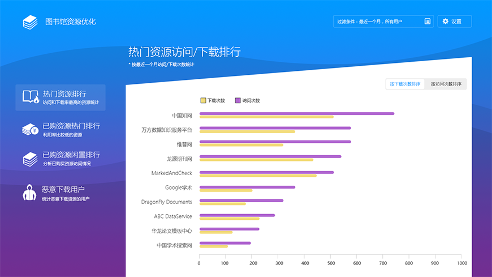This screenshot has width=492, height=277.
Task: Click the ABC DataService axis label
Action: [x=173, y=216]
